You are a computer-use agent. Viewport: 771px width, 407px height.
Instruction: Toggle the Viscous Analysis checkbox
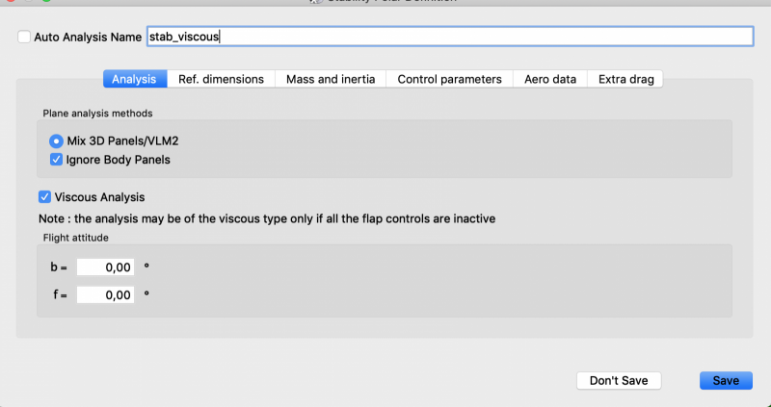tap(44, 196)
